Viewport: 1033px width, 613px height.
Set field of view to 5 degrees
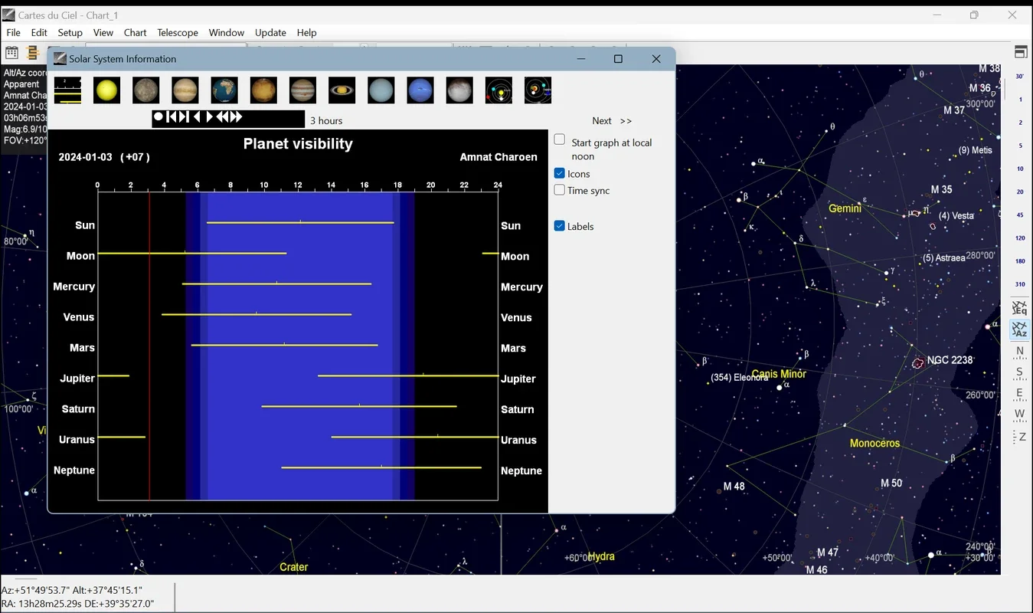[1020, 145]
